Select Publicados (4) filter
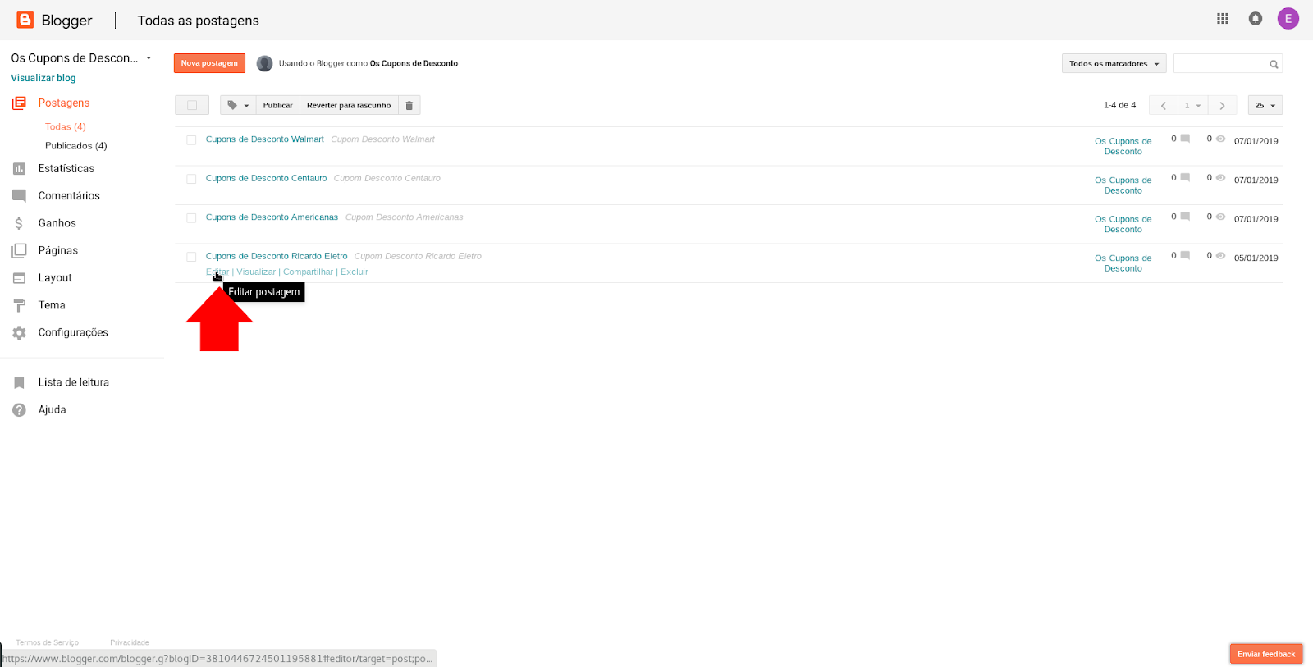 coord(76,145)
